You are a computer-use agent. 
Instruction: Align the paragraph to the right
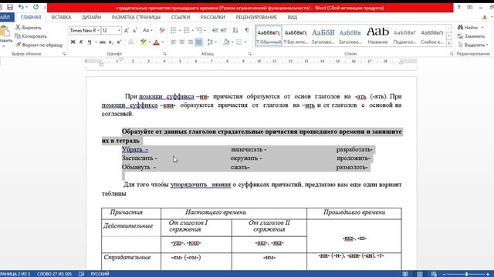(x=191, y=42)
